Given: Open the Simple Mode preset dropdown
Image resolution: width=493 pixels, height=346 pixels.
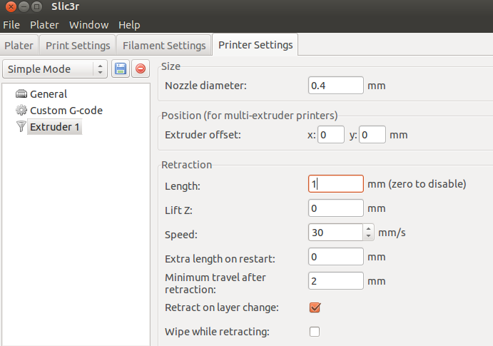Looking at the screenshot, I should coord(55,68).
